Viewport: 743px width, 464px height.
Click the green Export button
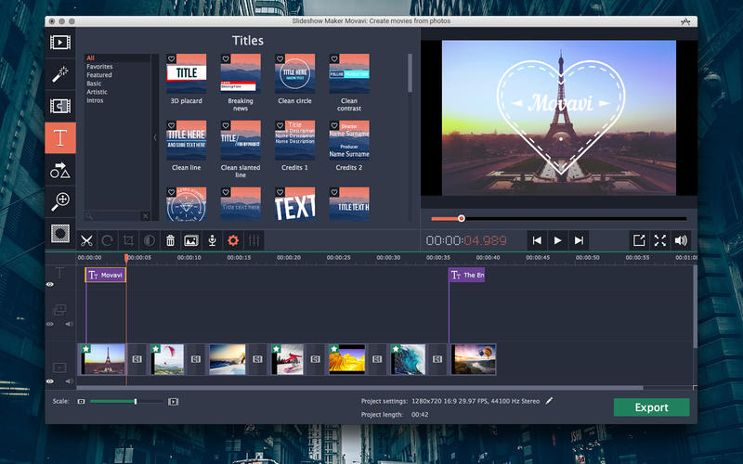click(651, 407)
